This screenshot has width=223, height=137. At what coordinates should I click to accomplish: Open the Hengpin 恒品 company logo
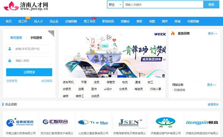202,122
